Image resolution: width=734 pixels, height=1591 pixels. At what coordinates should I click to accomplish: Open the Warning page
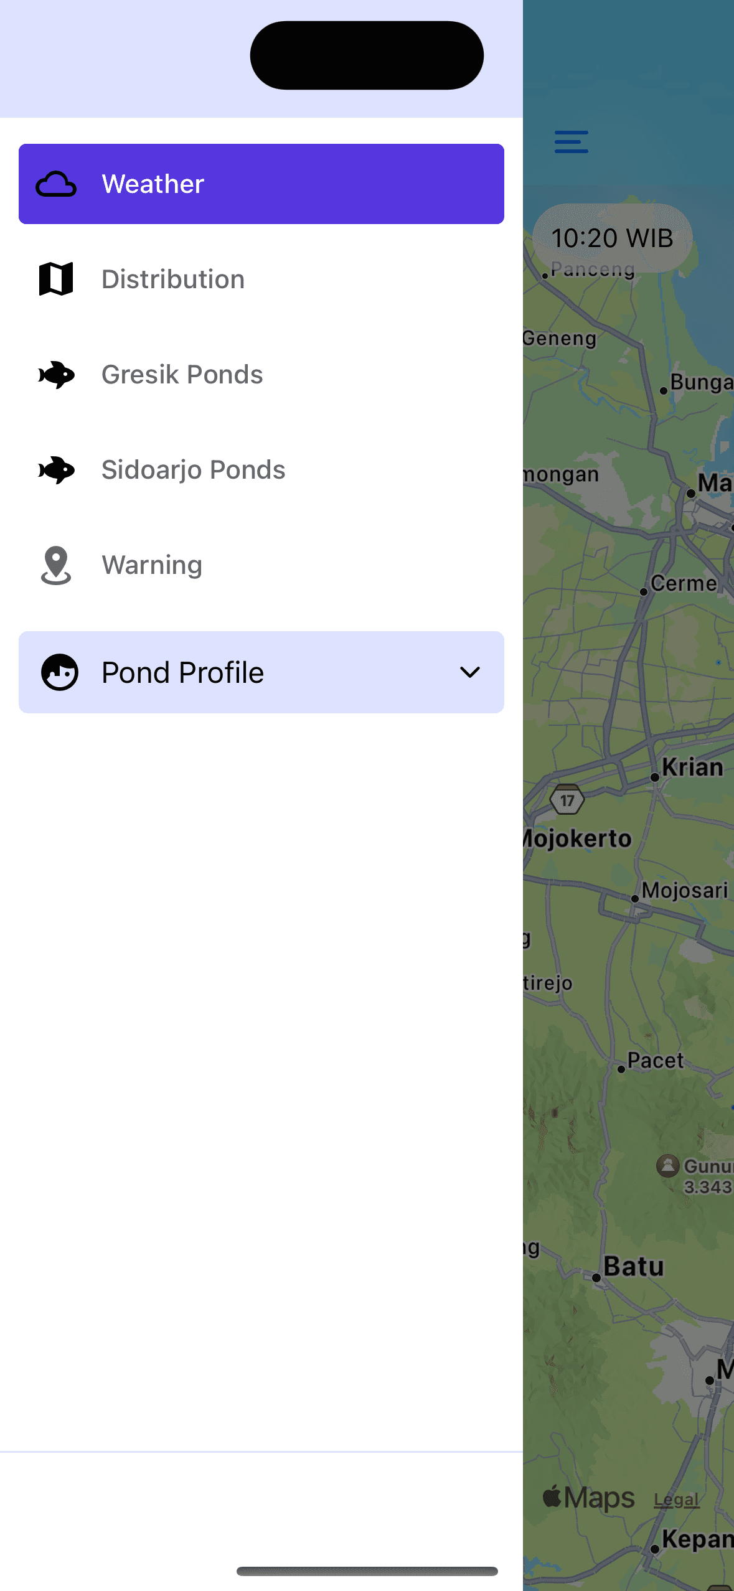pyautogui.click(x=261, y=565)
